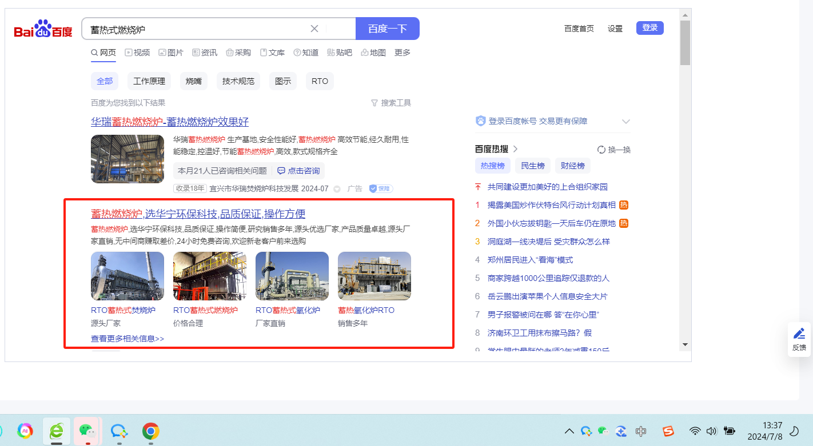Switch to the 图片 search tab
Viewport: 813px width, 446px height.
coord(171,53)
